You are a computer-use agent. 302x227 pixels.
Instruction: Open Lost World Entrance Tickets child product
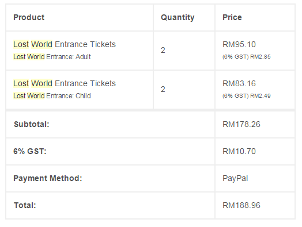(65, 83)
